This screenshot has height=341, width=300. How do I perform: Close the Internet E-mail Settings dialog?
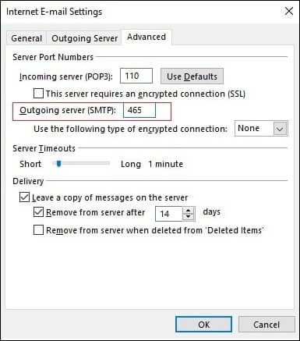pyautogui.click(x=288, y=11)
